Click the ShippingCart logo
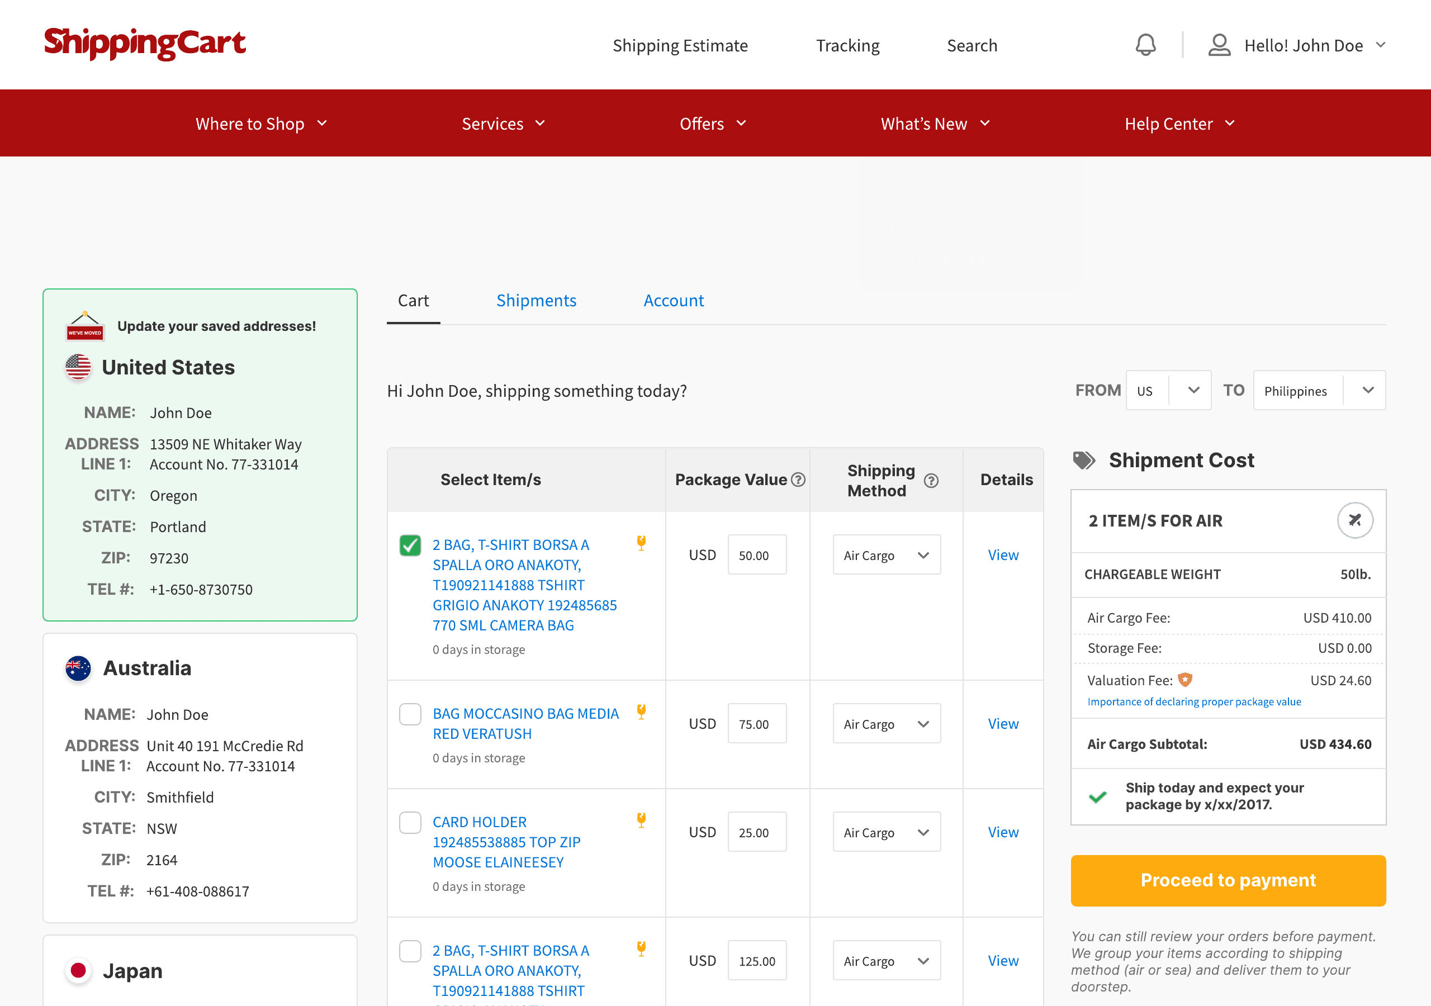 [x=145, y=44]
